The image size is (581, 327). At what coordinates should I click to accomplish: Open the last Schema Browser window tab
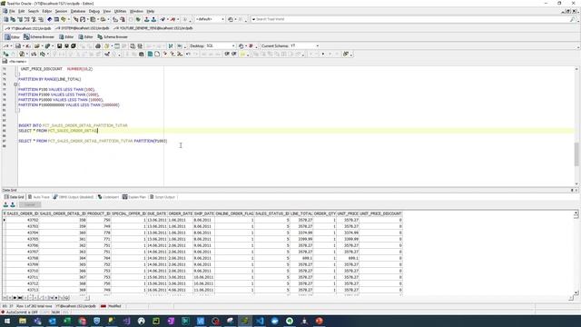coord(113,37)
